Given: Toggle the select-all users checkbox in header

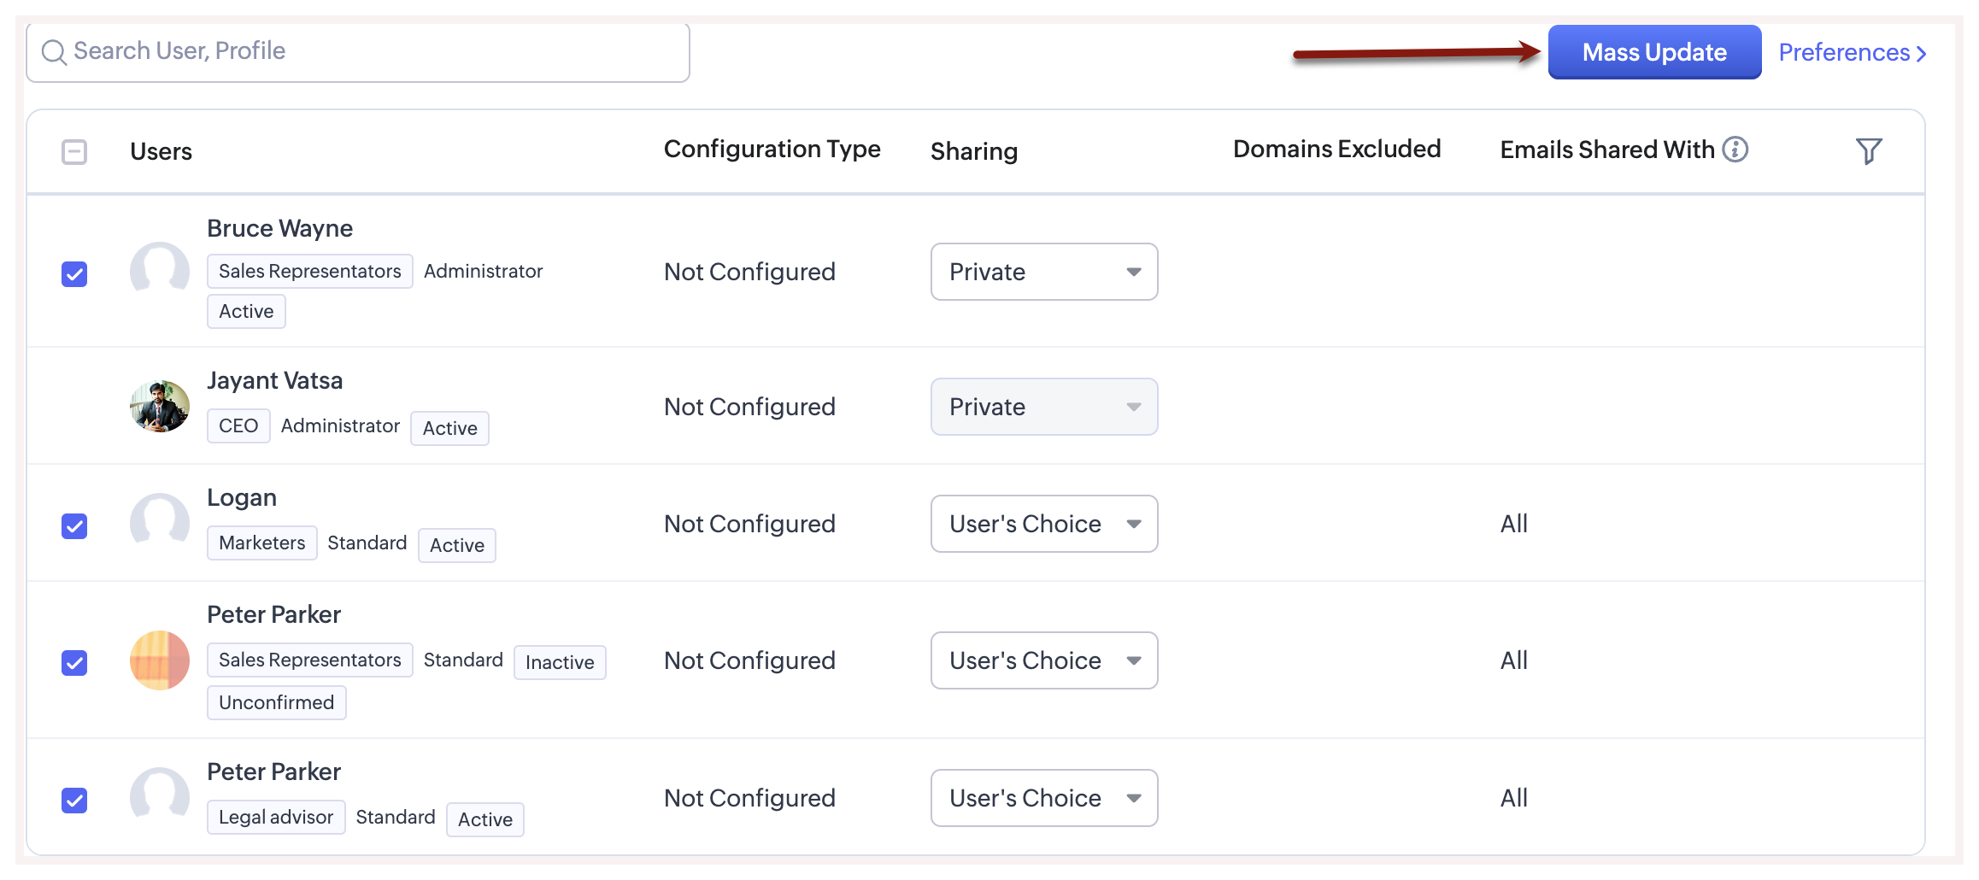Looking at the screenshot, I should click(x=74, y=152).
